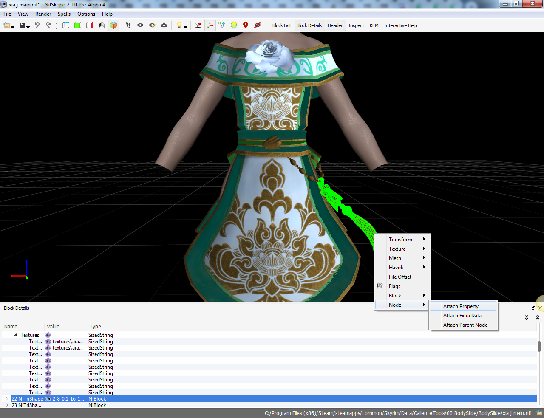Image resolution: width=544 pixels, height=418 pixels.
Task: Open the Render menu
Action: [x=43, y=14]
